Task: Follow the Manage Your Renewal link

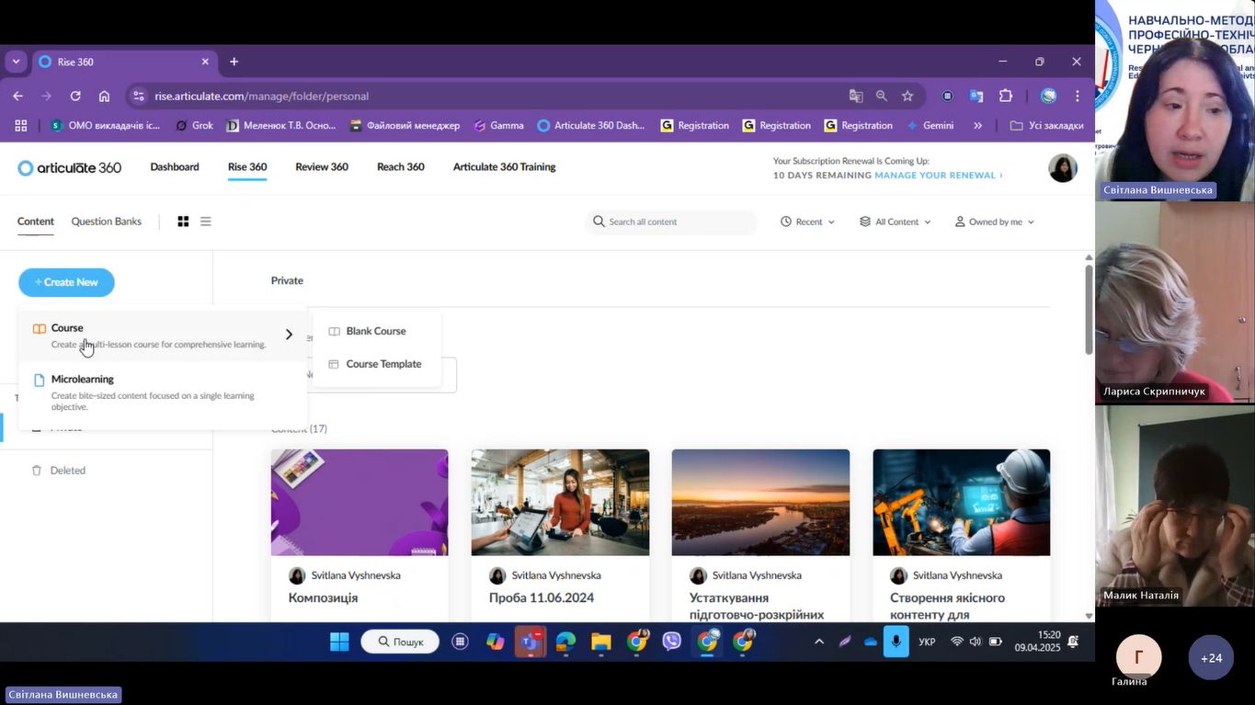Action: point(938,176)
